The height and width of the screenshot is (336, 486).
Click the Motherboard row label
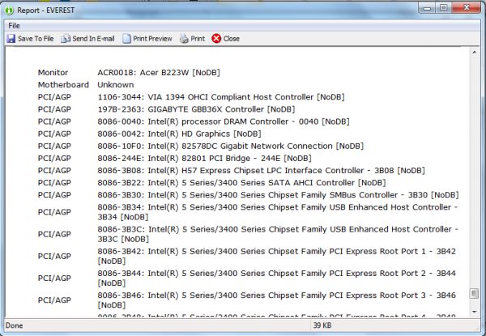[x=63, y=84]
